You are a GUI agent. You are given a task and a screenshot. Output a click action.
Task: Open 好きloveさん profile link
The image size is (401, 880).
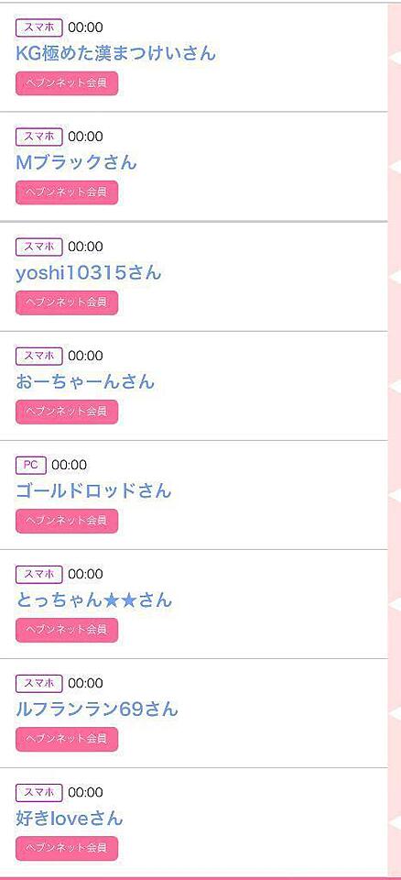(x=69, y=819)
